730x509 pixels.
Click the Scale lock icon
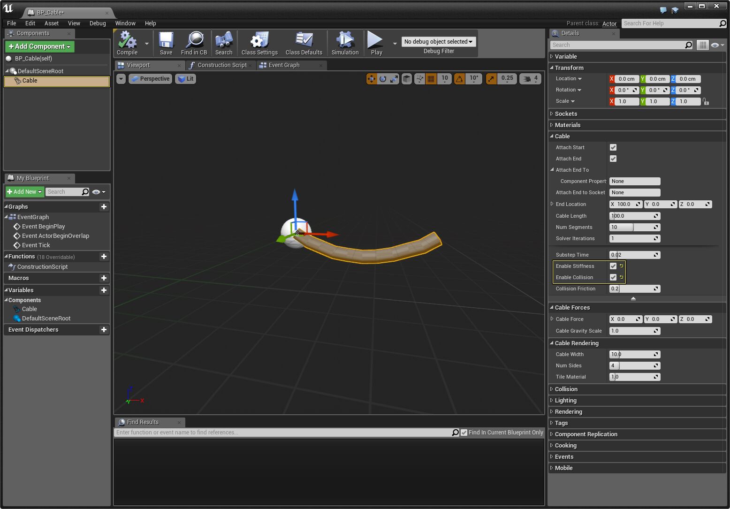[706, 101]
